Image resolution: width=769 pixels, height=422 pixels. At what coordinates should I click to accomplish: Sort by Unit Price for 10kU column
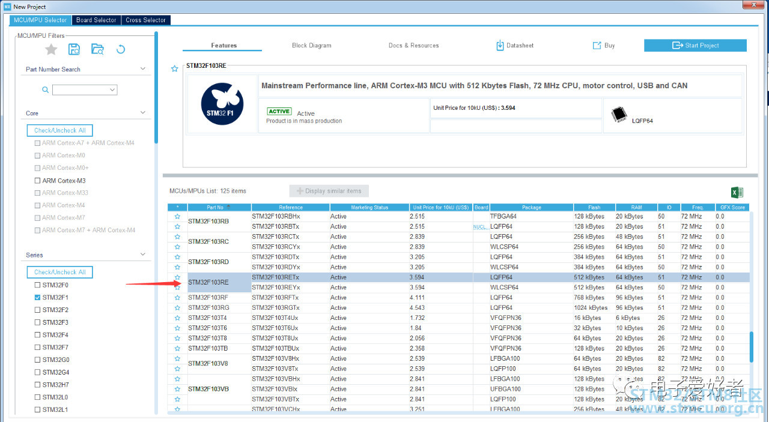click(x=441, y=207)
